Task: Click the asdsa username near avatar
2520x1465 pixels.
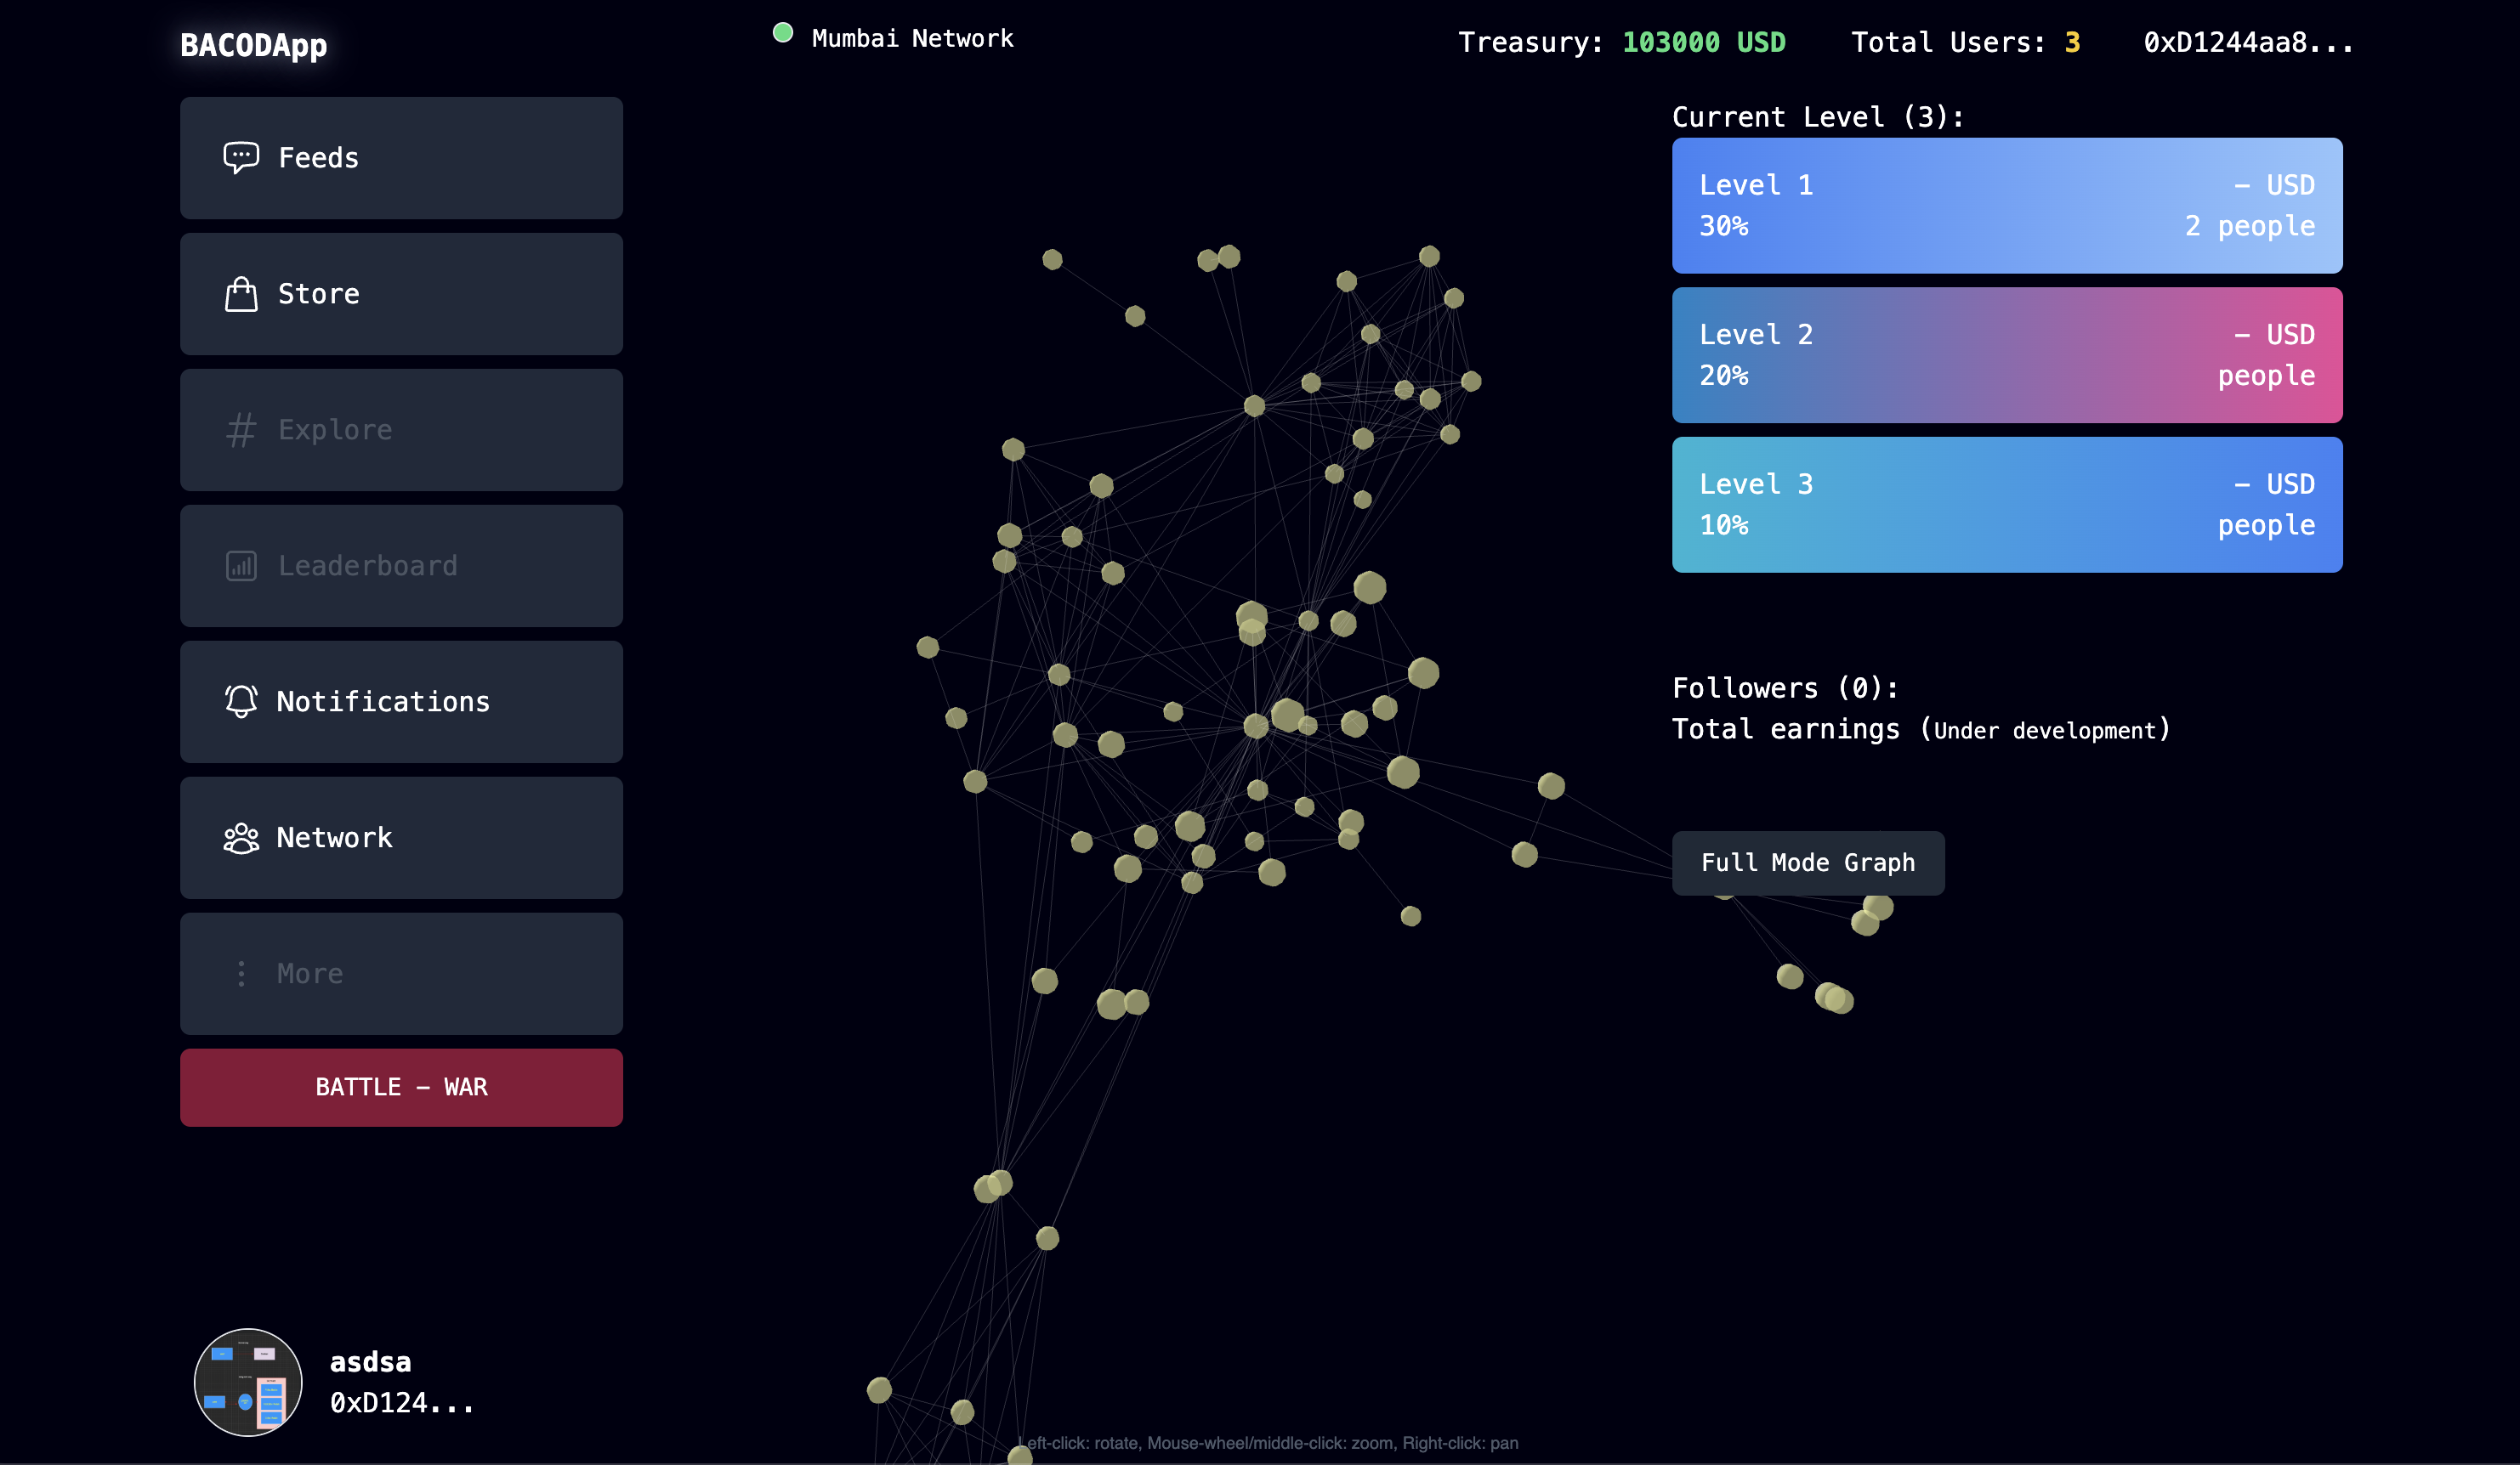Action: [370, 1361]
